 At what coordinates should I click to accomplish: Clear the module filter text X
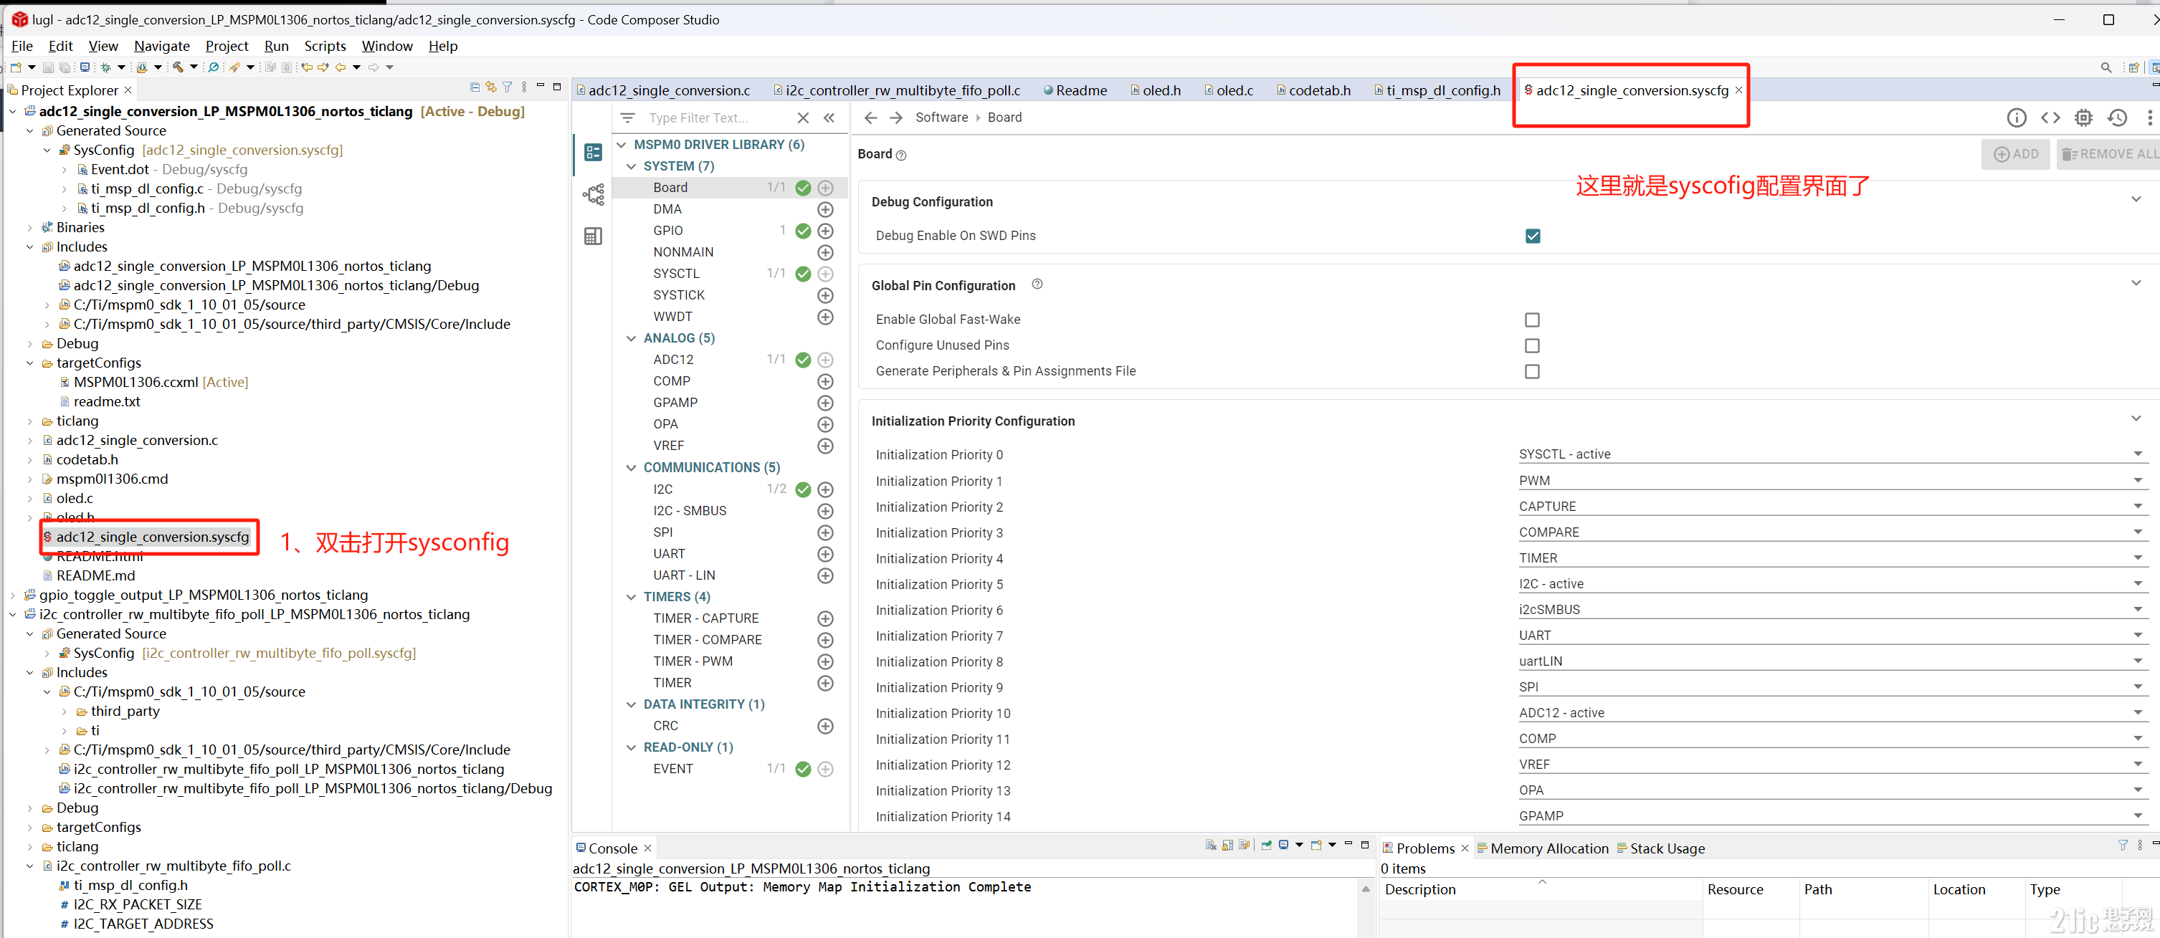802,118
